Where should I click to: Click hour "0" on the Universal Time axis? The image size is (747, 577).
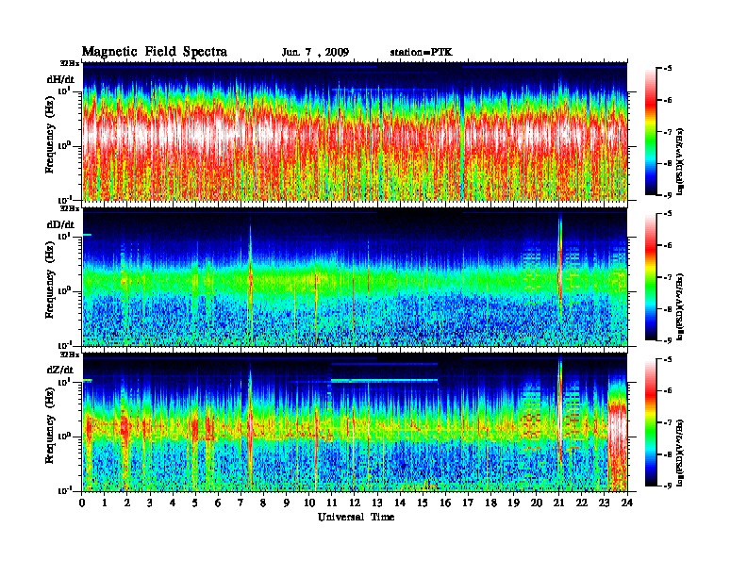point(82,503)
